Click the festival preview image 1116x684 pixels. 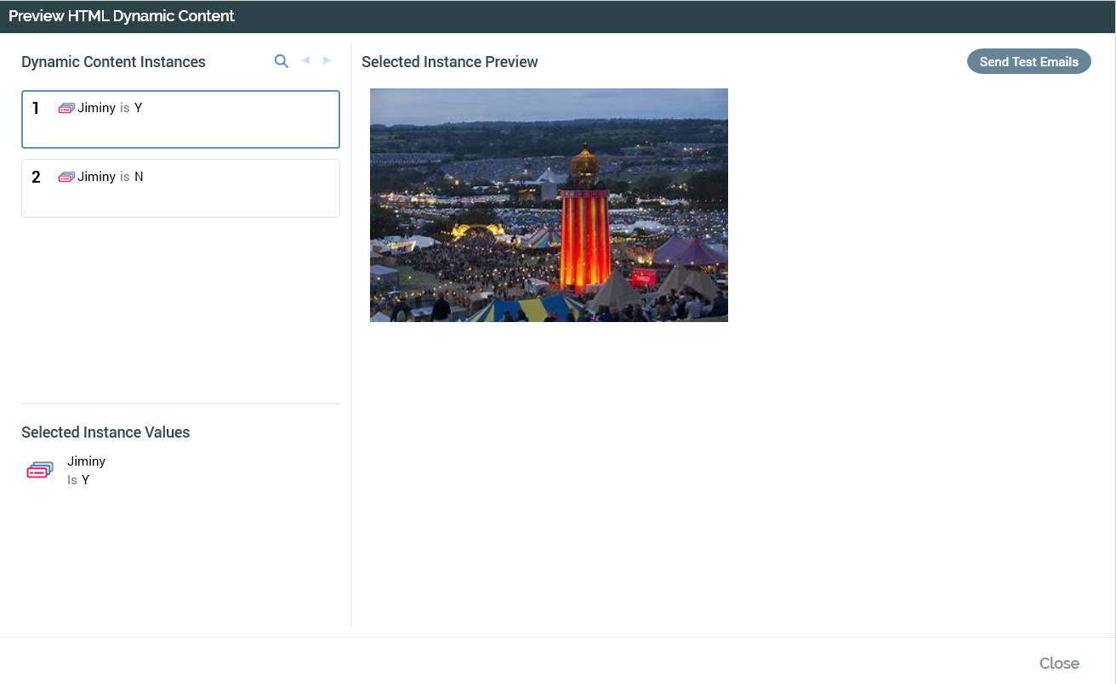[x=549, y=205]
